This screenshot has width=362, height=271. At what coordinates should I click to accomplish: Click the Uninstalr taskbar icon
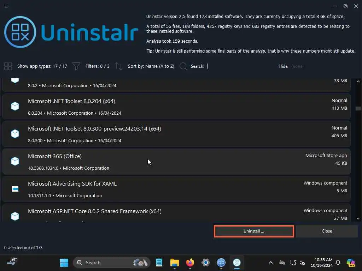click(237, 263)
